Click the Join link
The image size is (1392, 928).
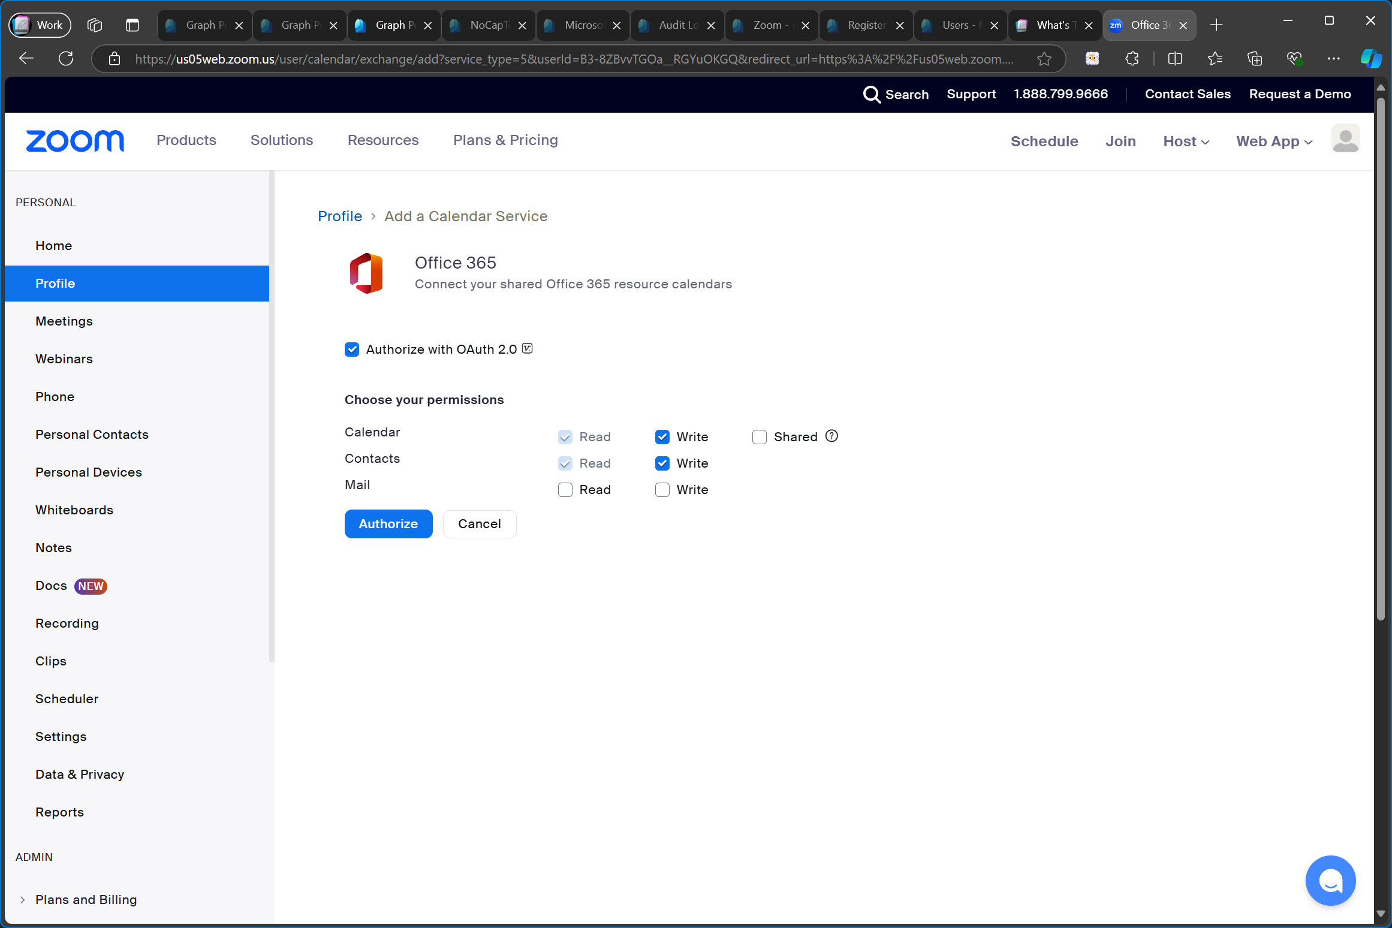coord(1120,141)
